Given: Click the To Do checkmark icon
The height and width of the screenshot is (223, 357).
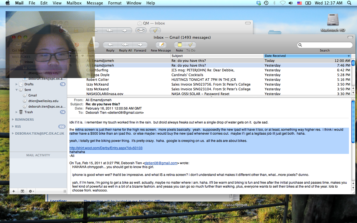Looking at the screenshot, I should tap(191, 45).
